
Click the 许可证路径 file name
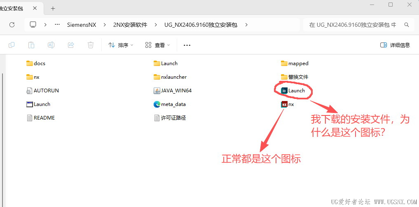pyautogui.click(x=173, y=118)
